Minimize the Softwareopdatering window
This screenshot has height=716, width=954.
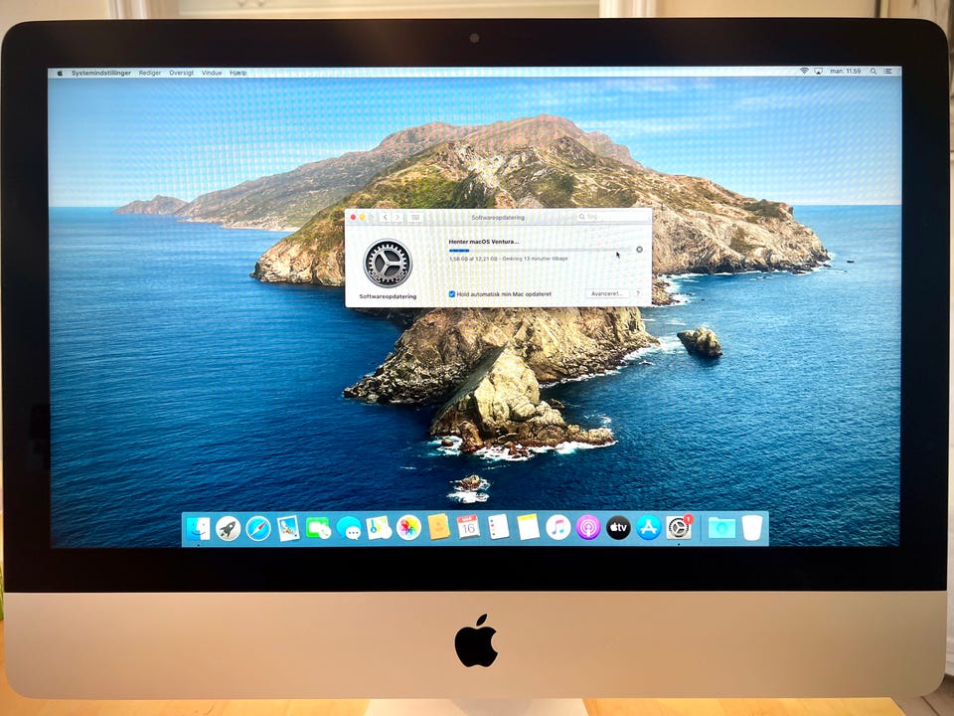coord(363,218)
